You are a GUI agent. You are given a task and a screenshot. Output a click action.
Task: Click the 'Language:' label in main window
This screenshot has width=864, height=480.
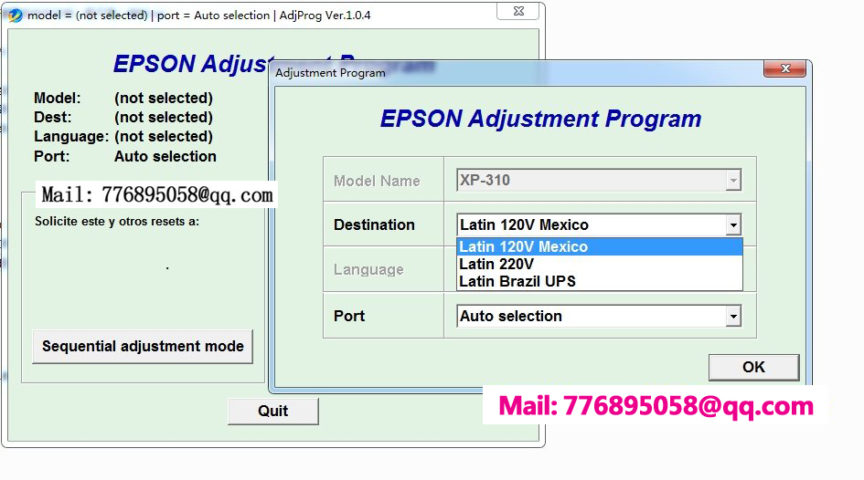click(x=71, y=136)
